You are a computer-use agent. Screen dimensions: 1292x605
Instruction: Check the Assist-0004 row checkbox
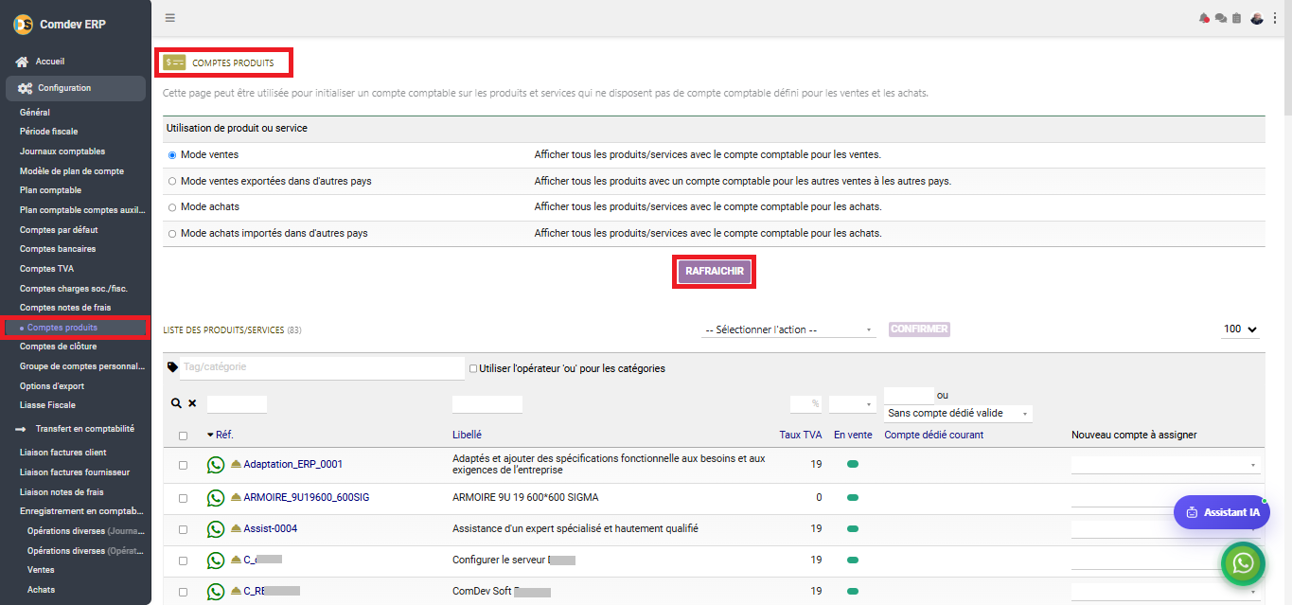click(x=183, y=528)
